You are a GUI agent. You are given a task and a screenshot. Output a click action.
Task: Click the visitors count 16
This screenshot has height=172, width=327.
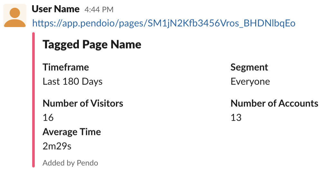pyautogui.click(x=48, y=118)
